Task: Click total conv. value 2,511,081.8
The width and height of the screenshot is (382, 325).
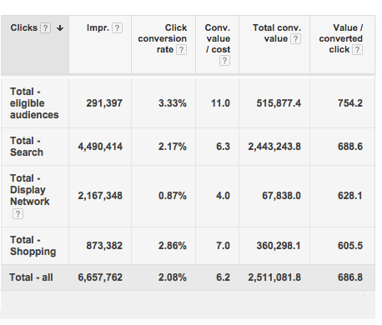Action: (x=274, y=277)
